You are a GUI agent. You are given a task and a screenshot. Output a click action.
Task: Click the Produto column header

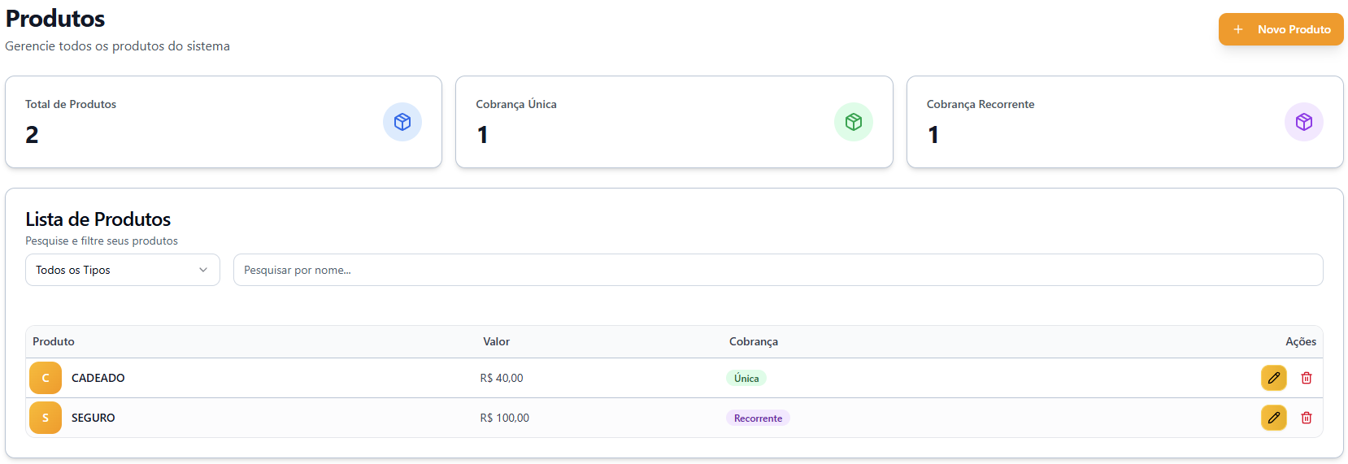pos(54,341)
